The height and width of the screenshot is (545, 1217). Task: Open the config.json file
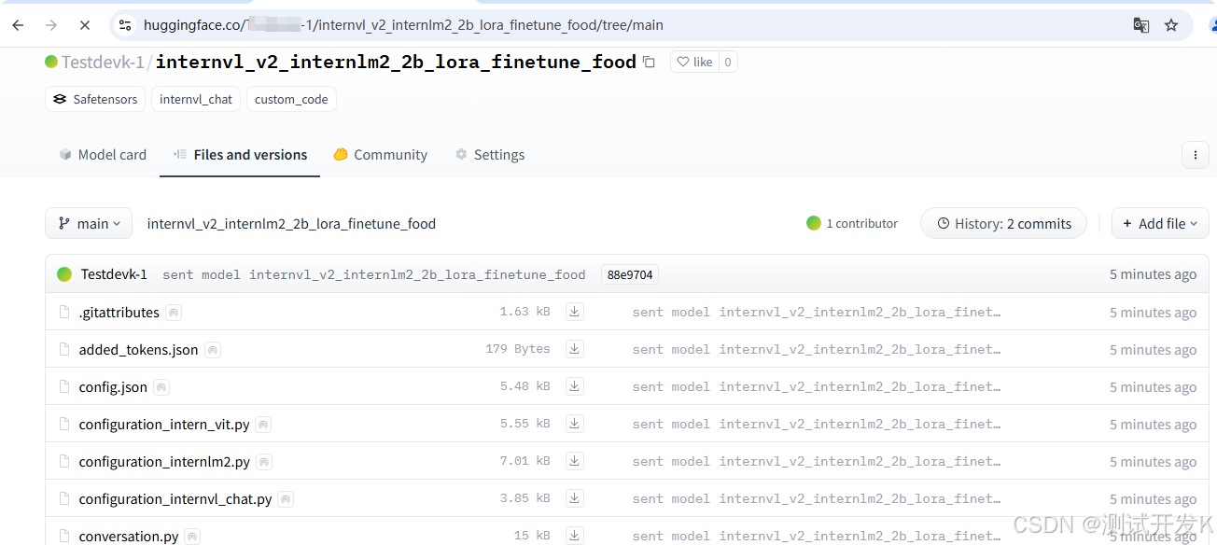[113, 387]
